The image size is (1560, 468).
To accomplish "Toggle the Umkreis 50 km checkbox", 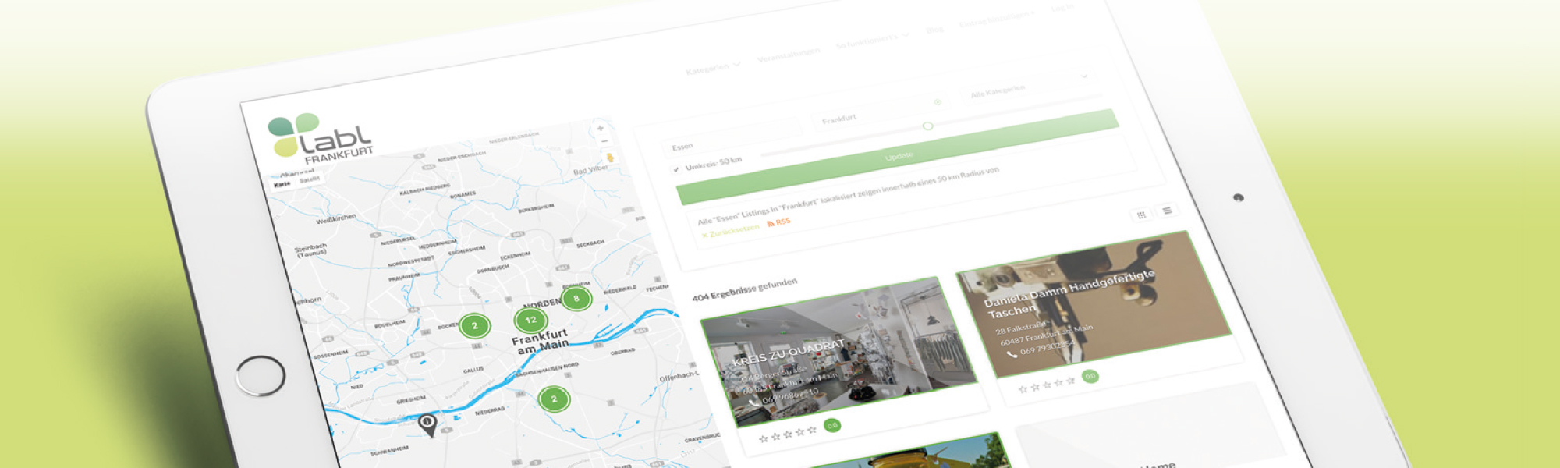I will (675, 169).
